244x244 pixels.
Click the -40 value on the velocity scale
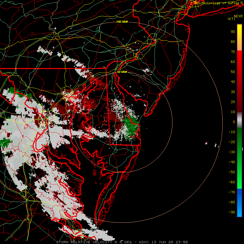[232, 162]
